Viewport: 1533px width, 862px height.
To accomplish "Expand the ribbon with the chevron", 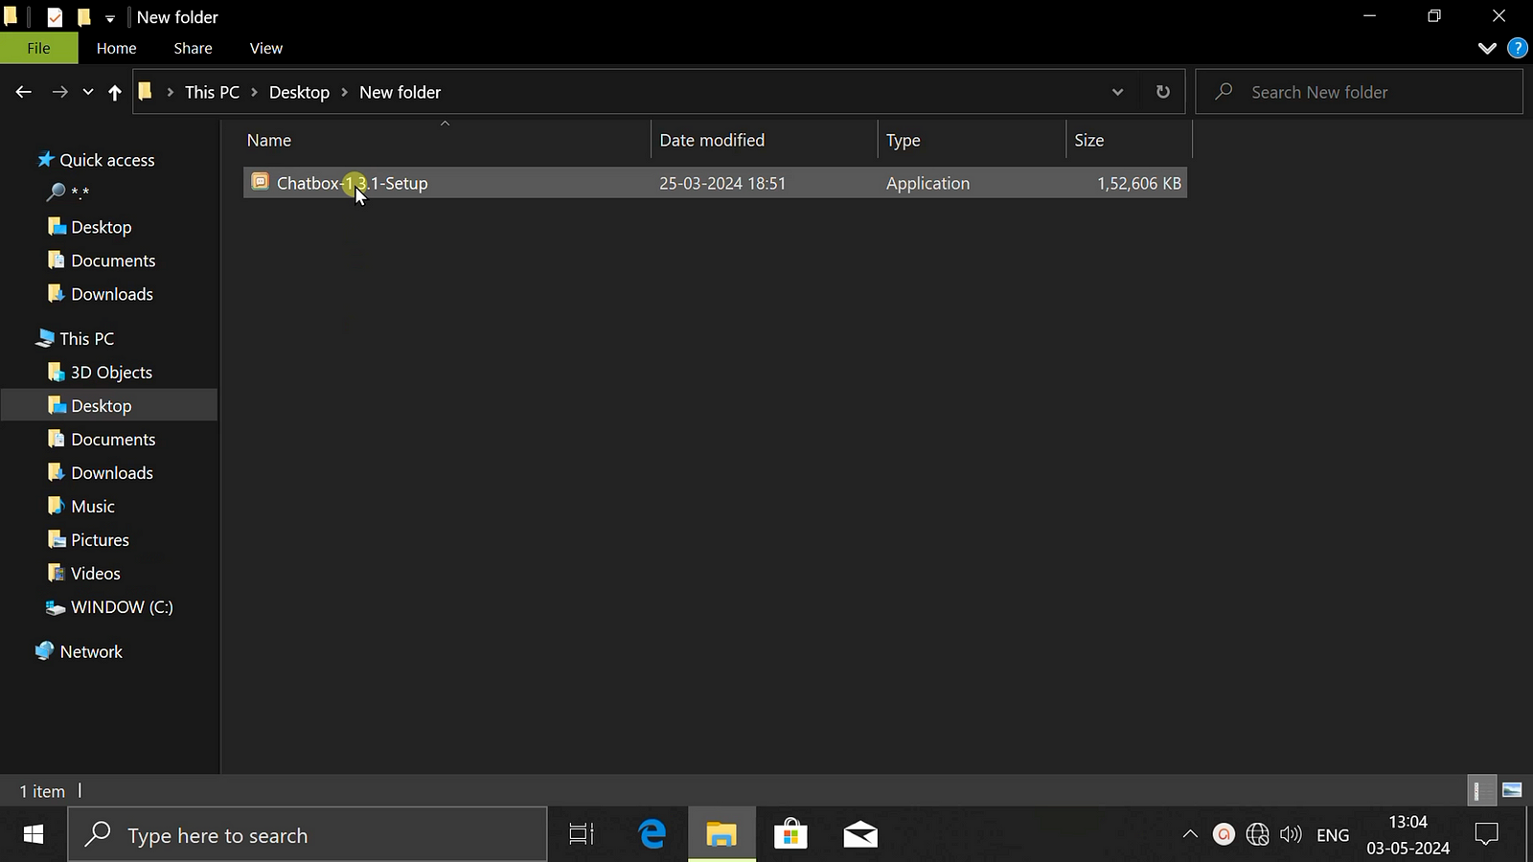I will [1487, 48].
